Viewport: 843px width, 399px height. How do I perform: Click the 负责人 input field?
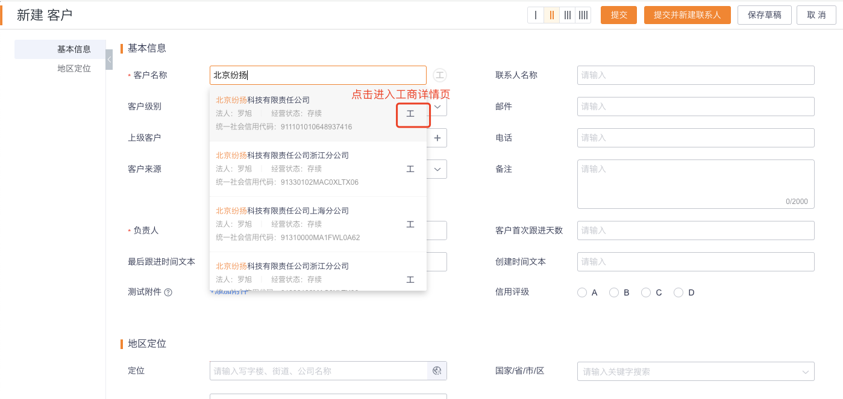(x=437, y=230)
